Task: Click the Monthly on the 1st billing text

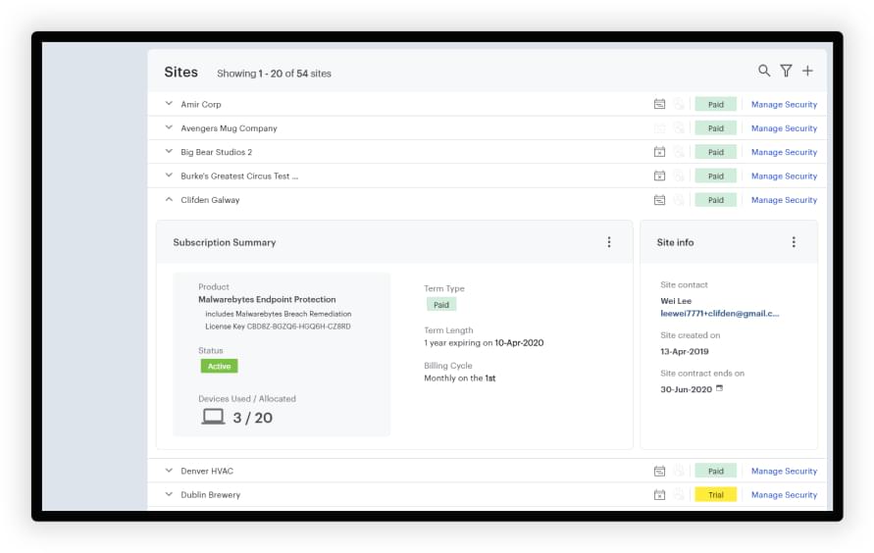Action: tap(459, 378)
